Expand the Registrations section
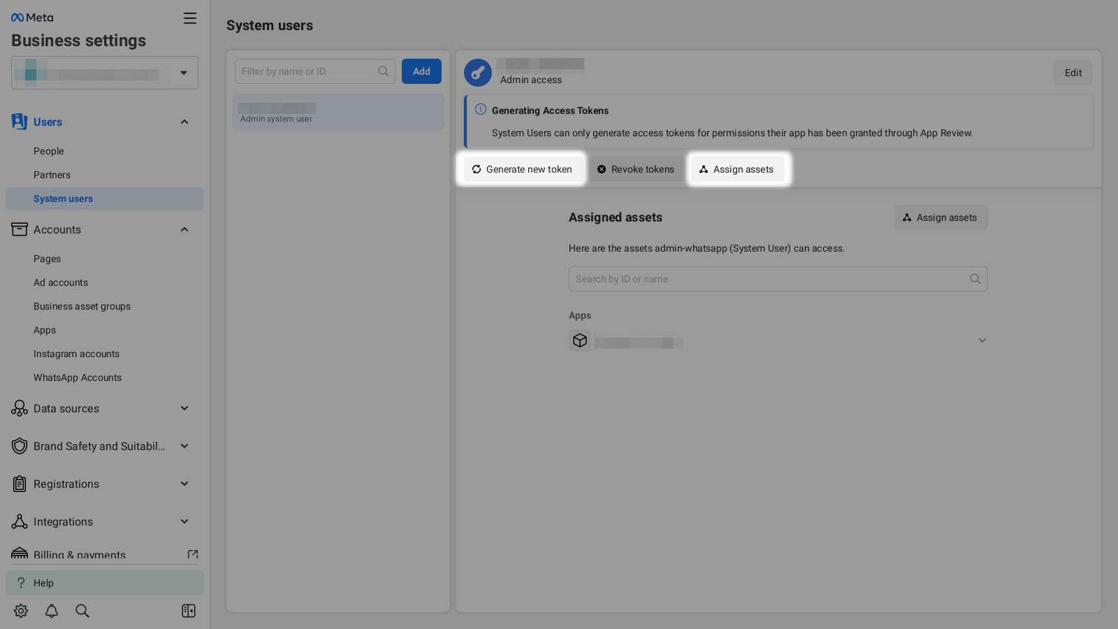Screen dimensions: 1118x629 pos(184,484)
